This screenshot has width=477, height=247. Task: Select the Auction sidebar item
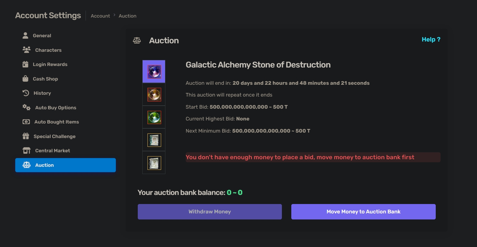(x=66, y=165)
